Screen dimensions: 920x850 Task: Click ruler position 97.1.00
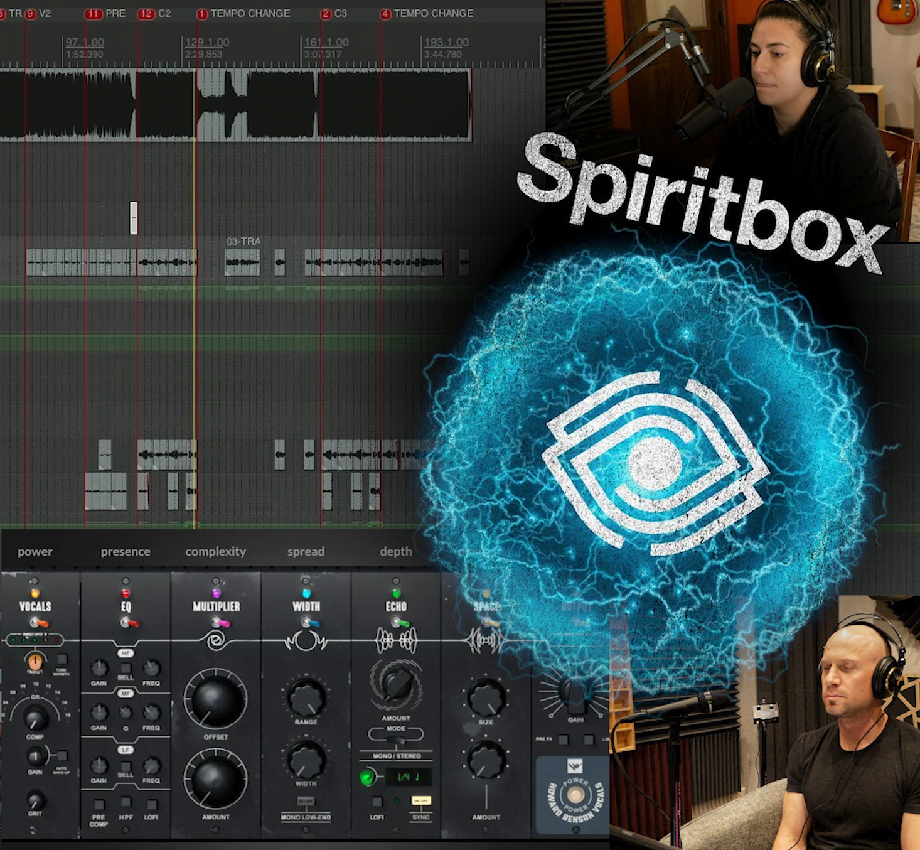pyautogui.click(x=85, y=43)
